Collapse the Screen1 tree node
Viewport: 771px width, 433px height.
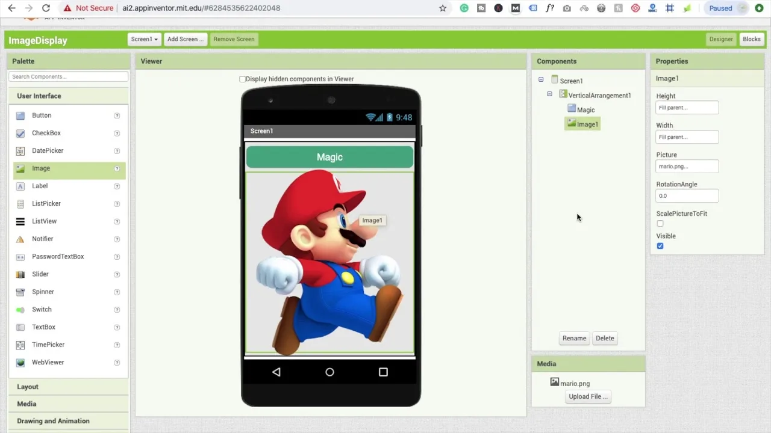(541, 79)
